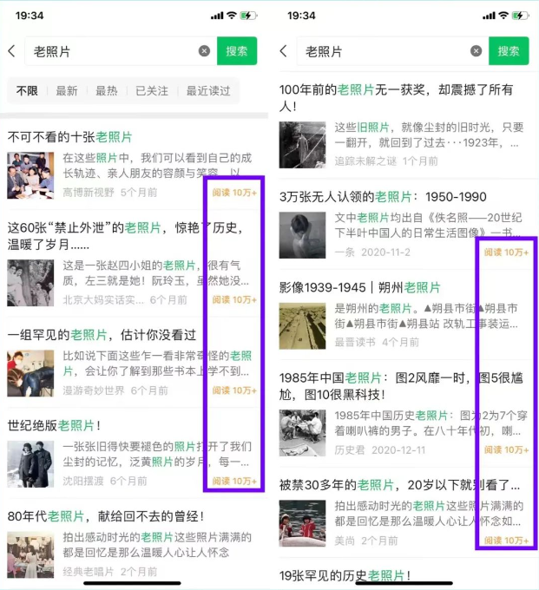The image size is (539, 590).
Task: Open thumbnail of 一组罕见的老照片 article
Action: 30,373
